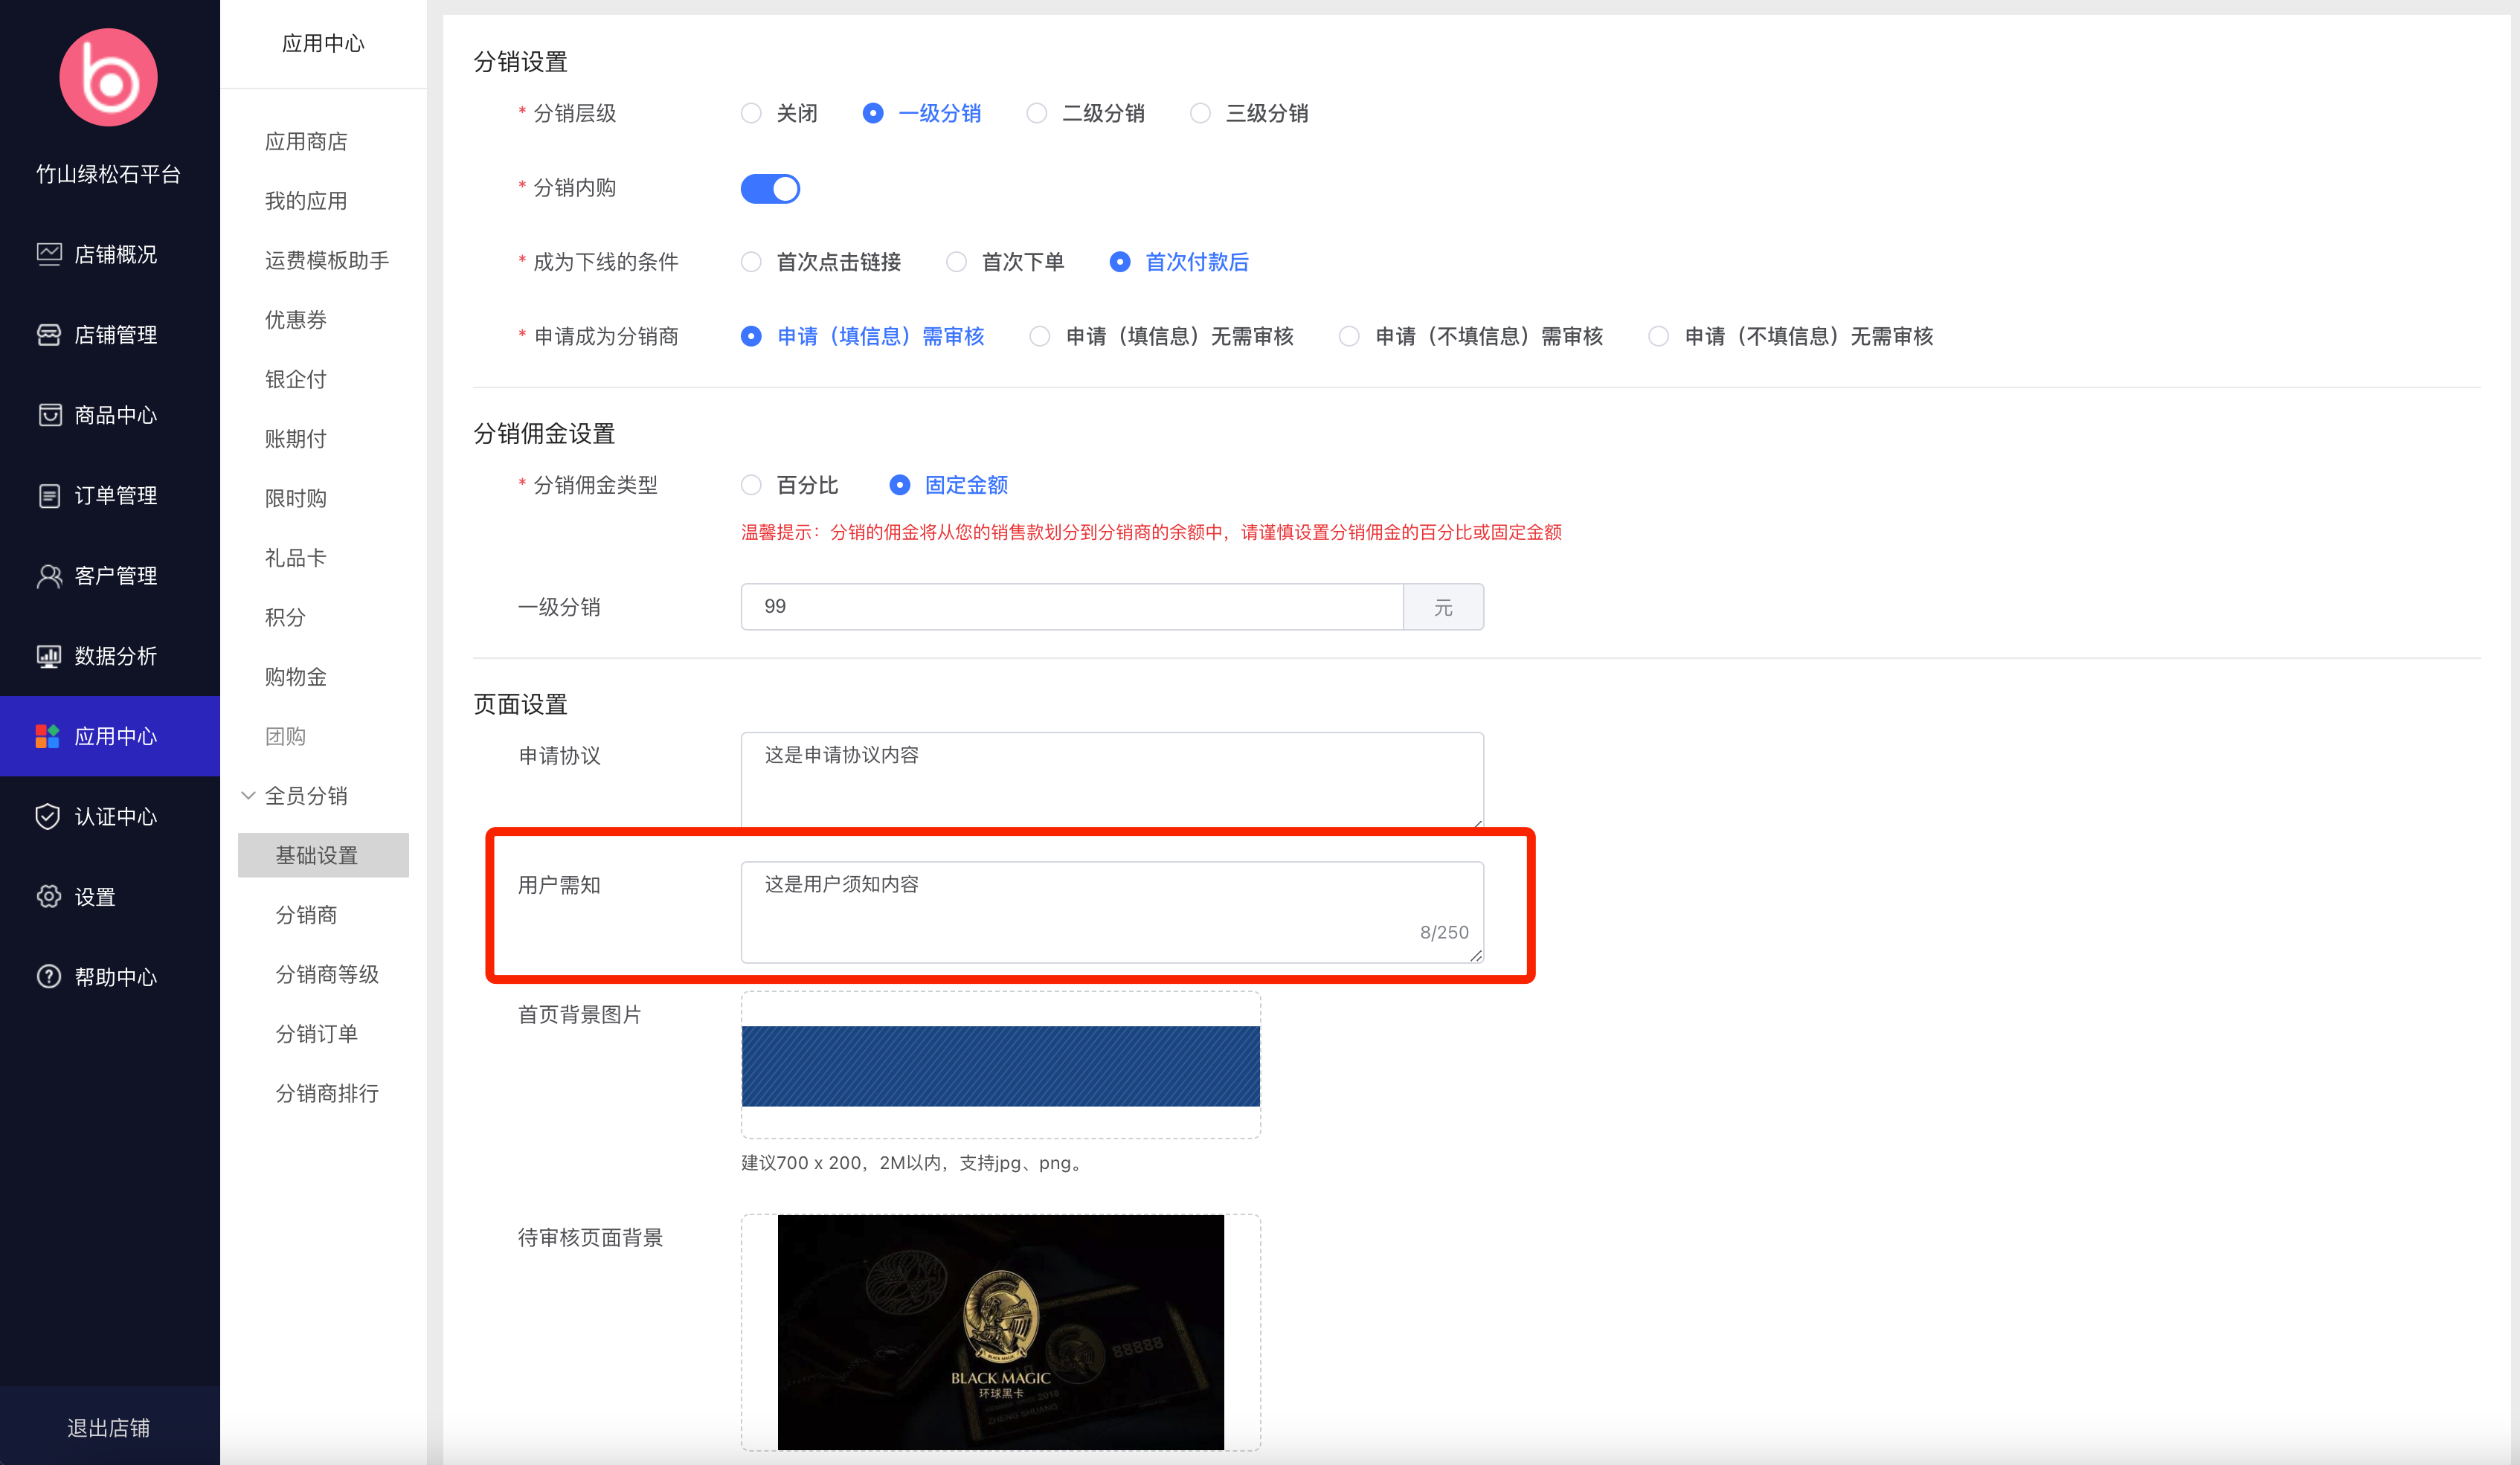This screenshot has width=2520, height=1465.
Task: Click into the 一级分销 amount field
Action: pyautogui.click(x=1070, y=607)
